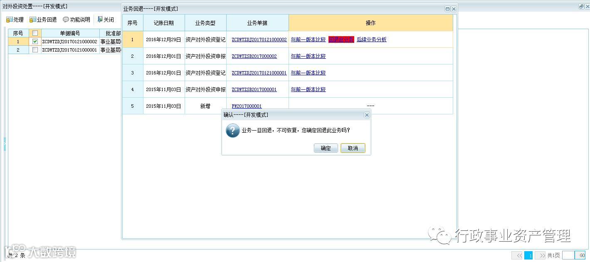Open 业务回退 from the toolbar
The width and height of the screenshot is (590, 262).
(x=43, y=20)
